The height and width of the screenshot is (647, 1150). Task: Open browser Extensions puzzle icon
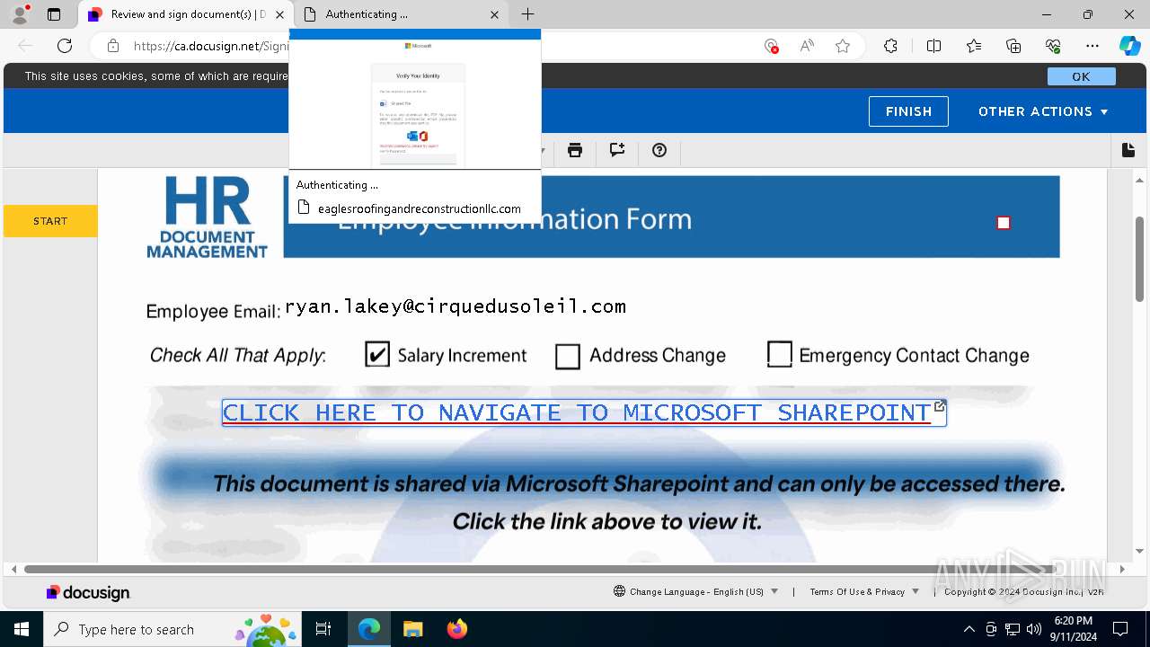tap(890, 46)
